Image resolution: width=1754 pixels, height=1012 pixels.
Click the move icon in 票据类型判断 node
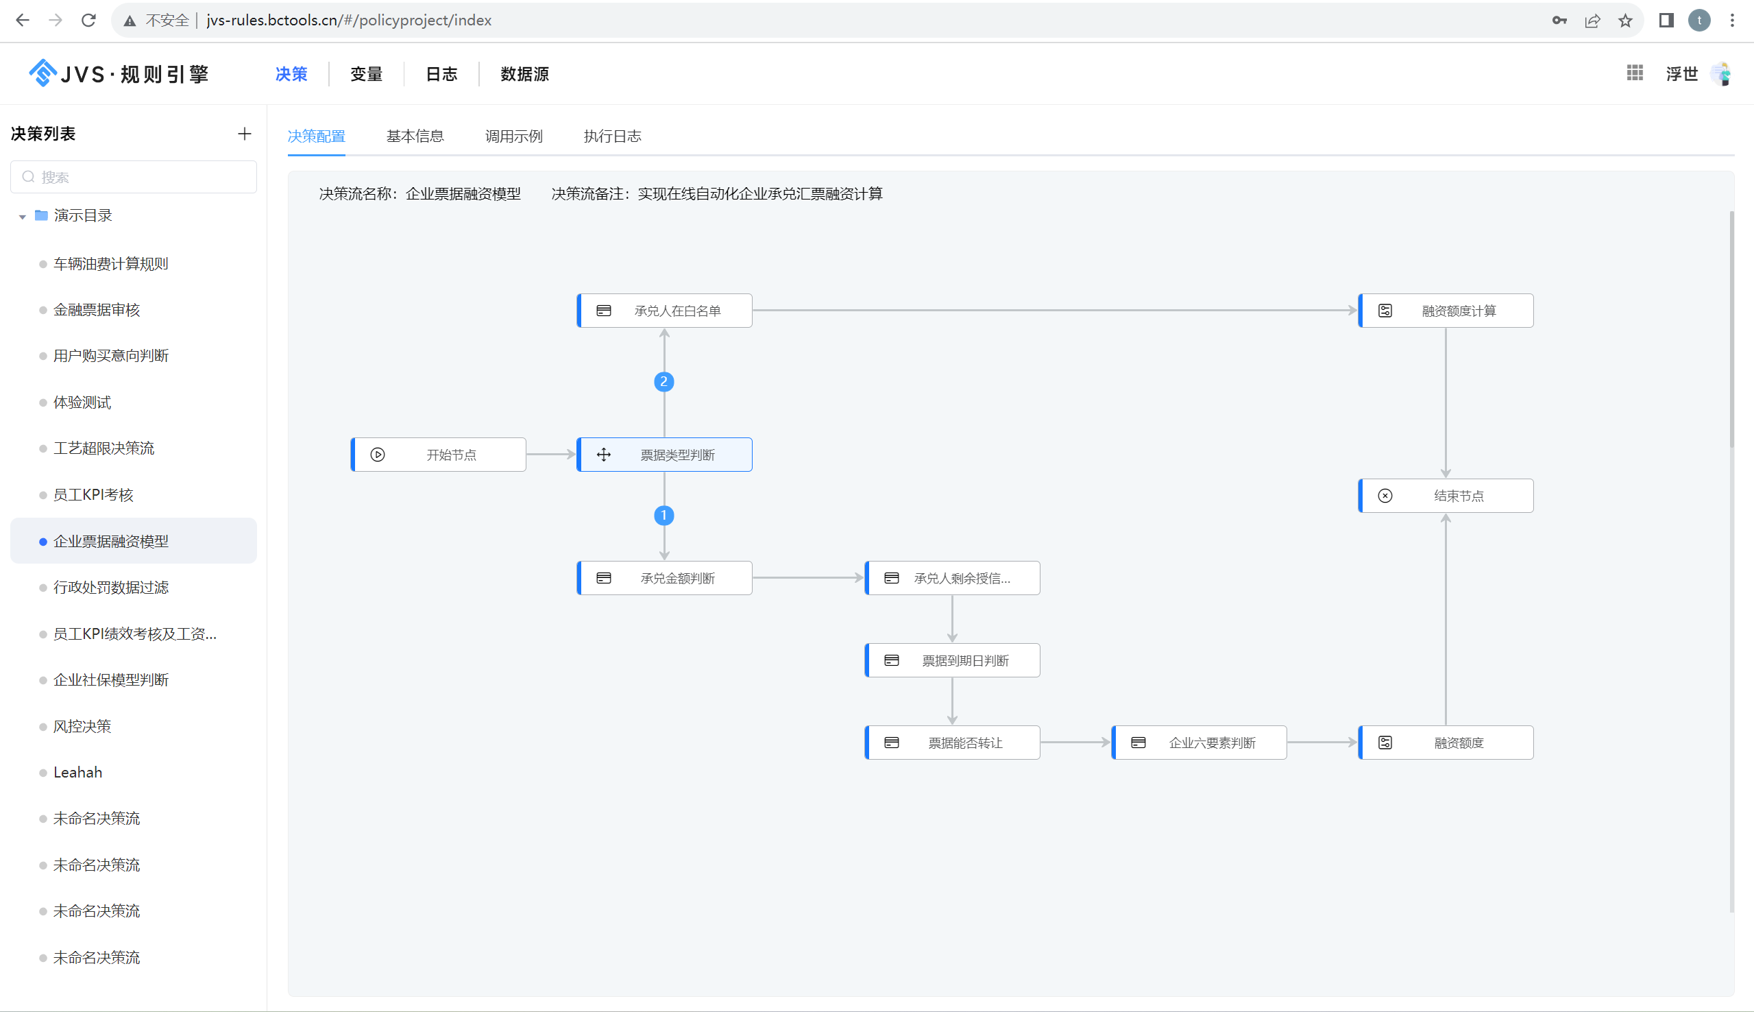(604, 455)
